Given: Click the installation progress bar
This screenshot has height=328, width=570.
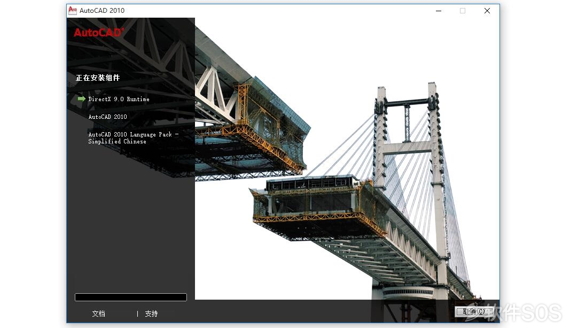Looking at the screenshot, I should pos(131,297).
